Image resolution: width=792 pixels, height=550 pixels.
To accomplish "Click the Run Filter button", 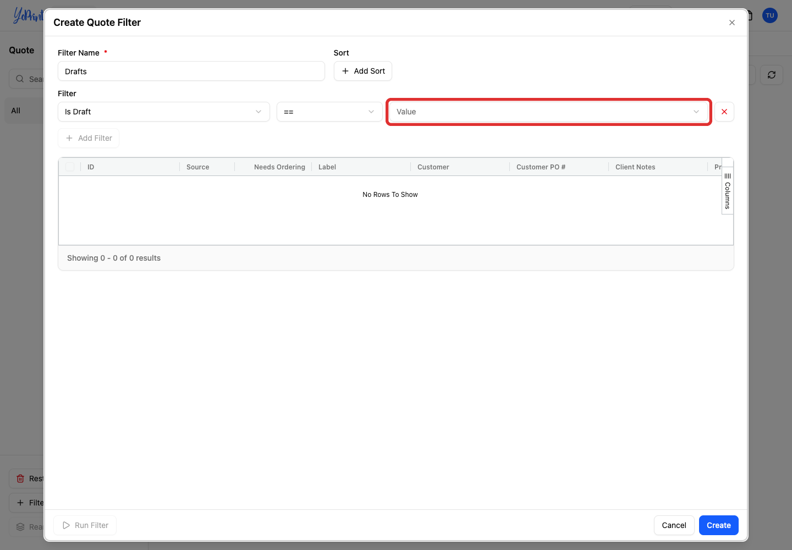I will [x=85, y=525].
